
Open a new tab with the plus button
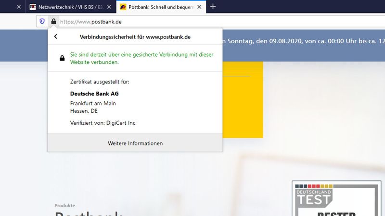pyautogui.click(x=213, y=7)
